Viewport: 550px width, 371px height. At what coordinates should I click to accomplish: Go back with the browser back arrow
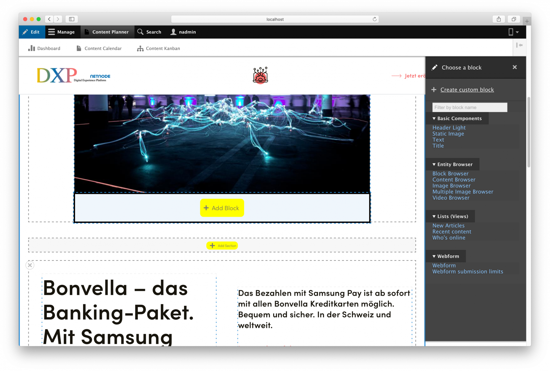click(x=49, y=19)
